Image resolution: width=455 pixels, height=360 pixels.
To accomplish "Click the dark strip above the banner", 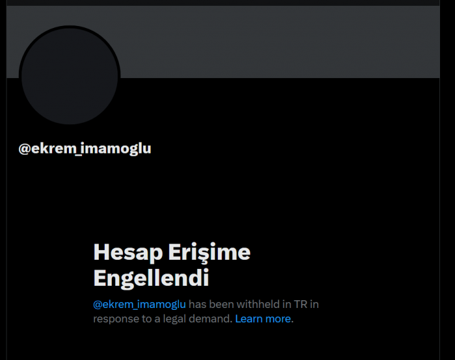I will click(223, 3).
